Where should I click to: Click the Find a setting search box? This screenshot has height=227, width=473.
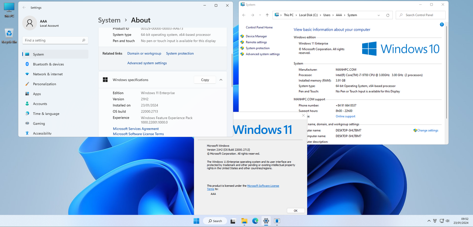point(55,40)
